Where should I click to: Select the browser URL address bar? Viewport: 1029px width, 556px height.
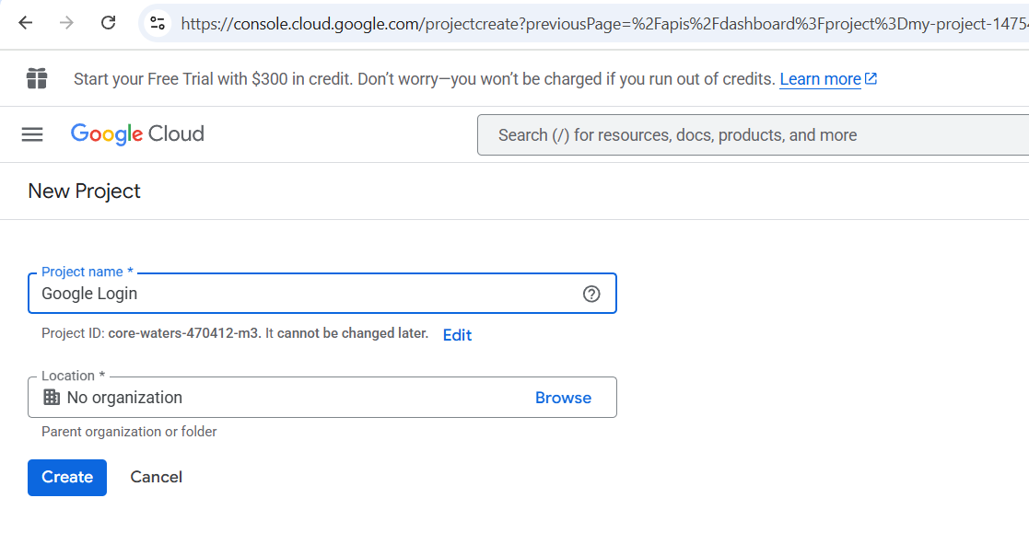tap(599, 23)
